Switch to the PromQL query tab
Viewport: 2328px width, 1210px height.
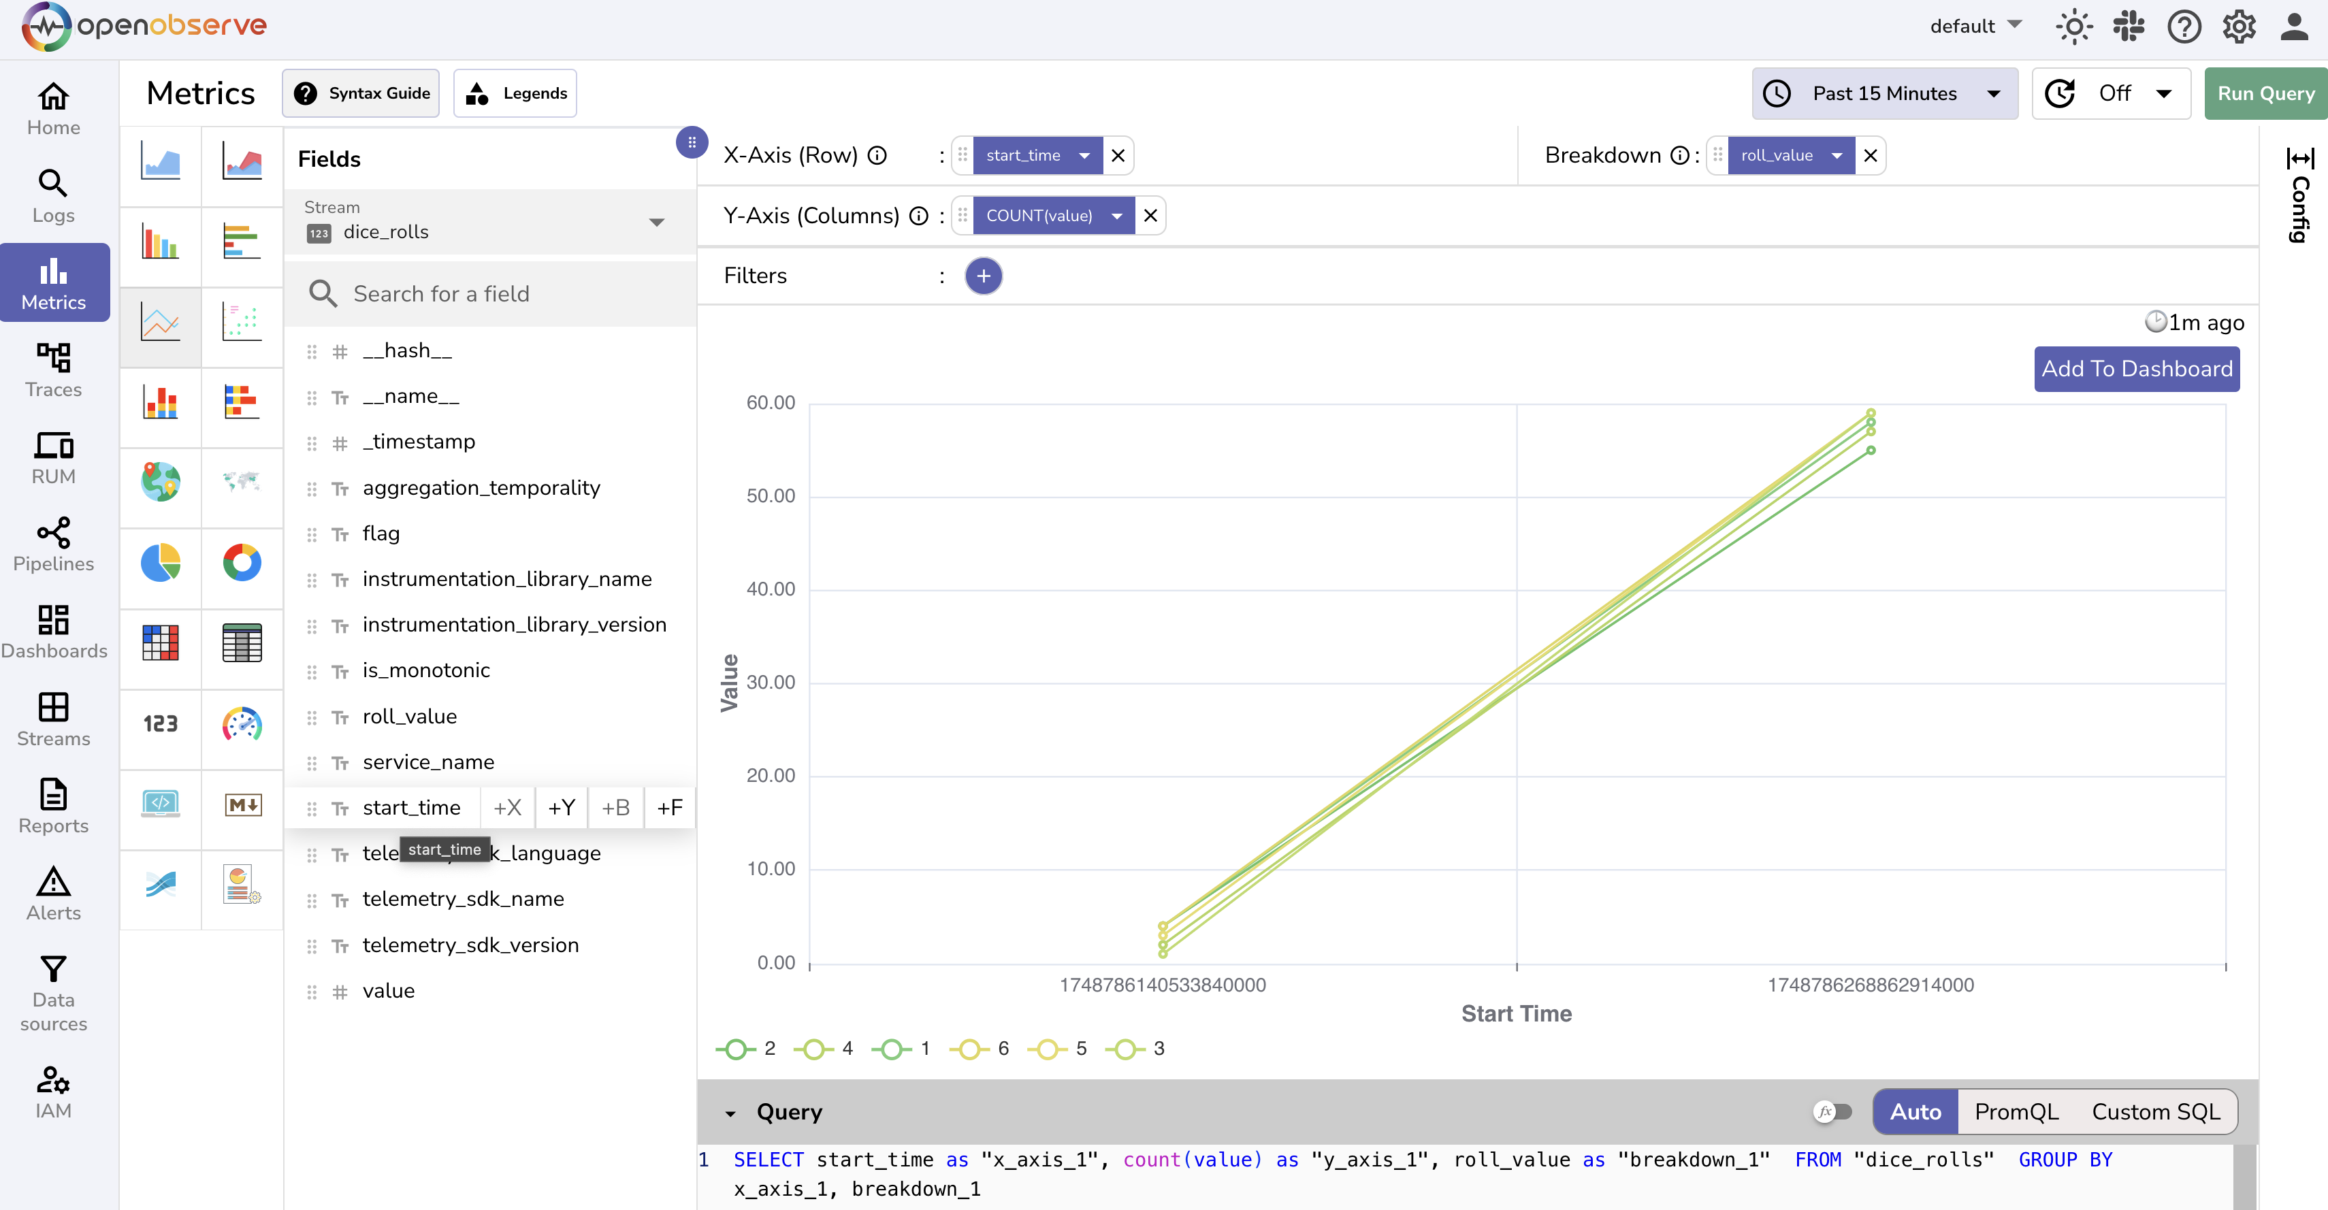[2016, 1111]
